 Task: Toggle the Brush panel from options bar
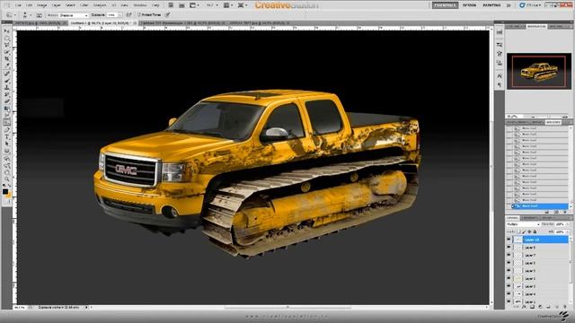tap(39, 15)
